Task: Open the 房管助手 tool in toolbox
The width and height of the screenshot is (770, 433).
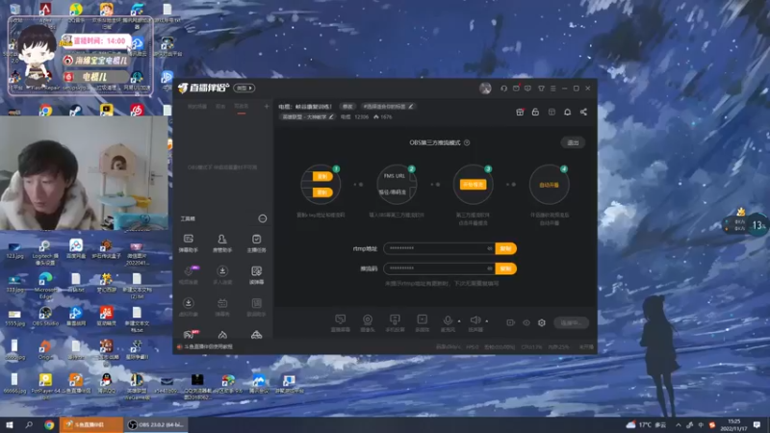Action: tap(222, 243)
